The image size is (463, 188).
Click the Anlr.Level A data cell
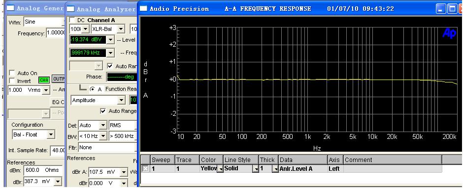click(x=303, y=169)
